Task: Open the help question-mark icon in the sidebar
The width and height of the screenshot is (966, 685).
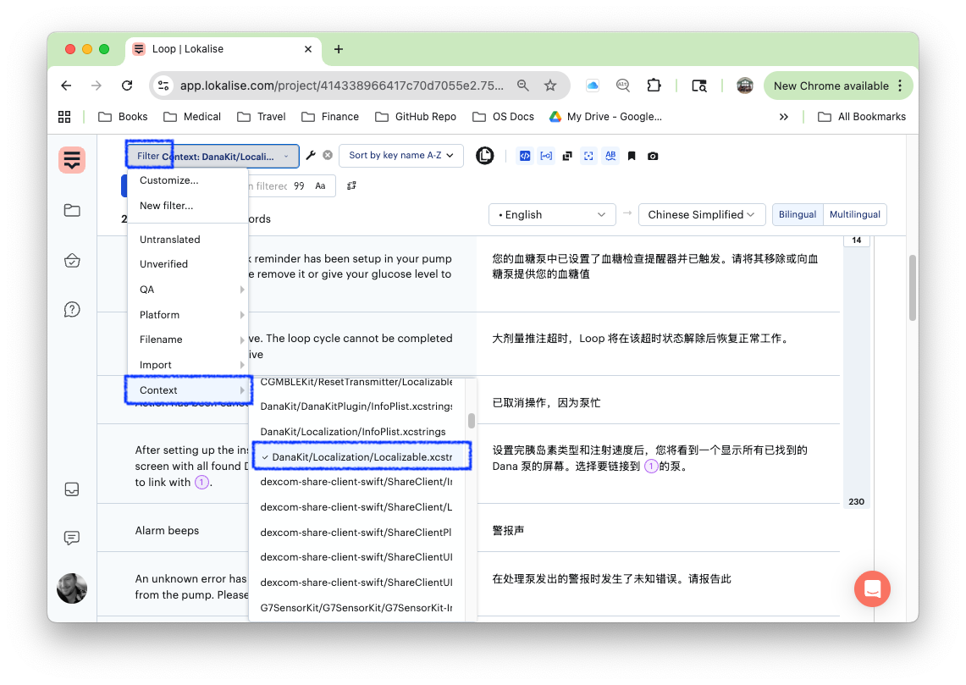Action: pyautogui.click(x=72, y=310)
